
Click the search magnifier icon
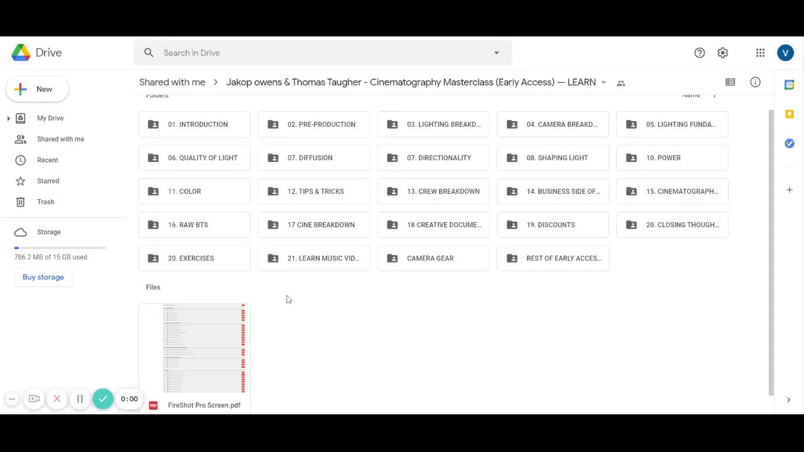[149, 53]
